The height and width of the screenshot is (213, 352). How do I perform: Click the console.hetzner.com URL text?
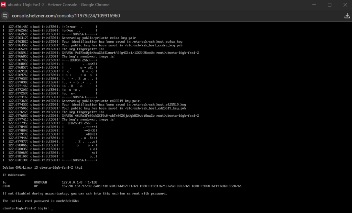[66, 16]
